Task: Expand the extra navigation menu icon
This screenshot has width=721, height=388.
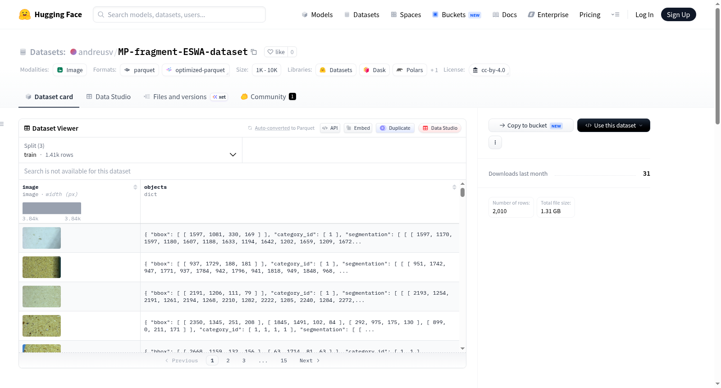Action: point(615,14)
